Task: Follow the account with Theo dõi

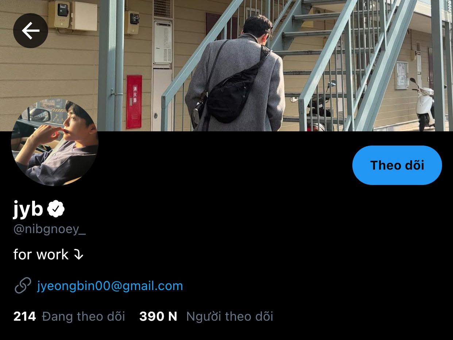Action: [397, 165]
